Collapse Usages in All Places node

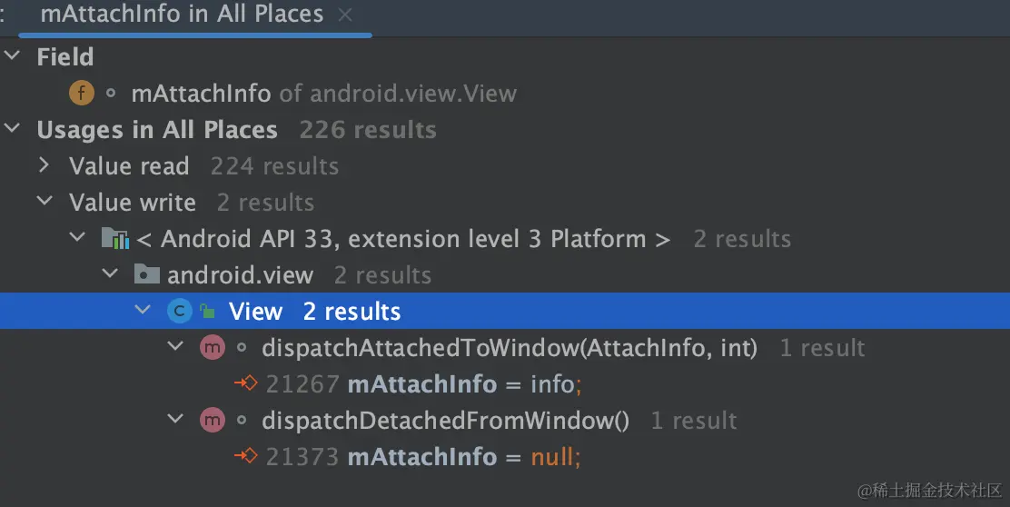(12, 129)
